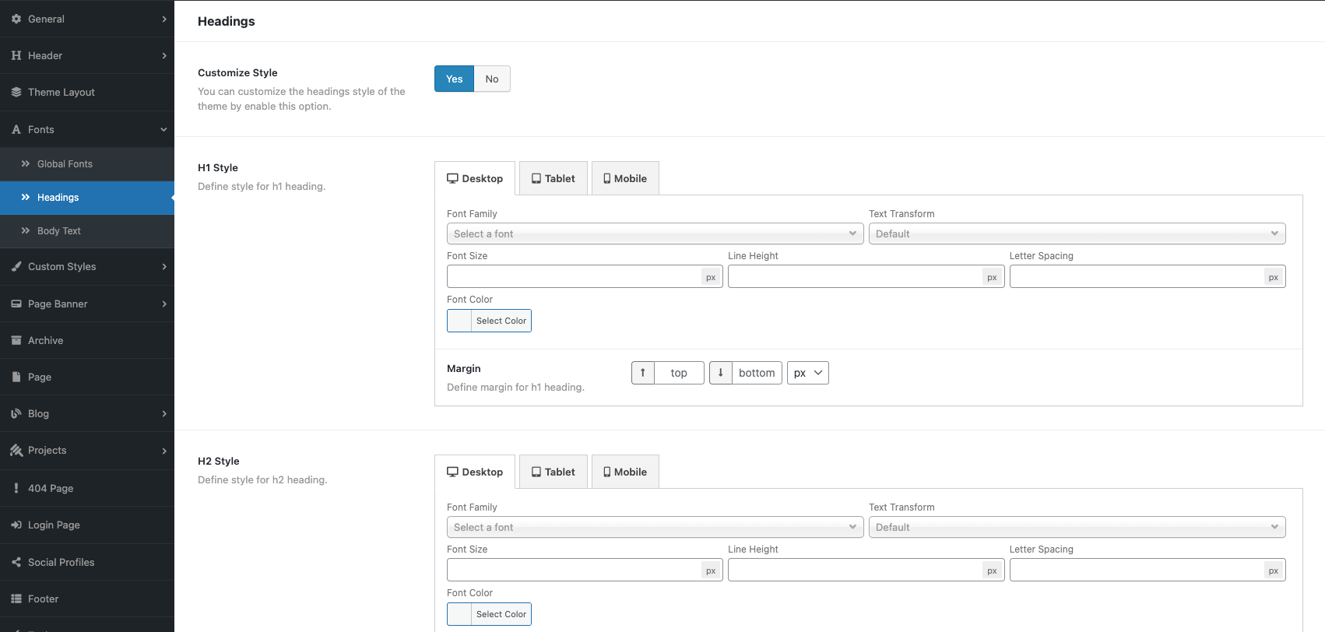Click the H2 Font Color swatch
Viewport: 1325px width, 632px height.
(459, 614)
